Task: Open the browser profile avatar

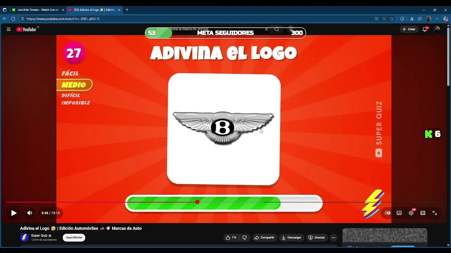Action: pos(428,19)
